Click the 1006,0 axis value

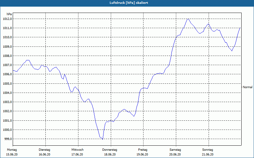point(7,74)
